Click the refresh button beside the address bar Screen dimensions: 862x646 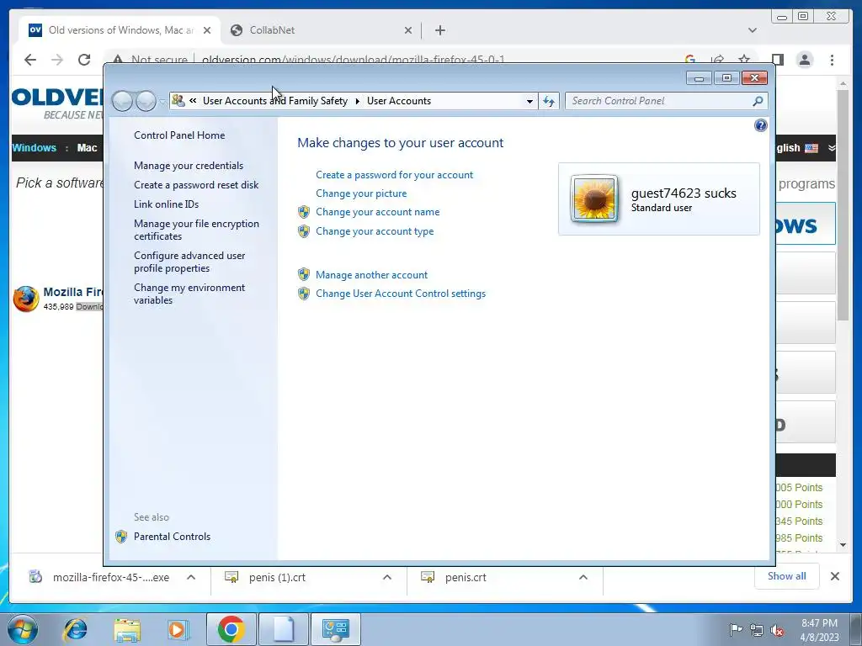(549, 101)
